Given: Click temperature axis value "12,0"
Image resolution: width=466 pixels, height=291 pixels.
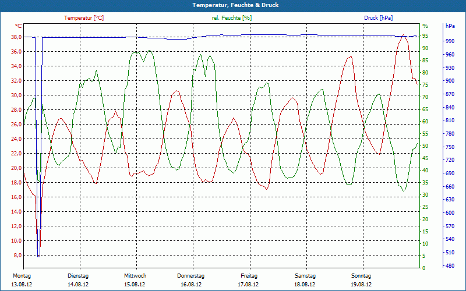Looking at the screenshot, I should pos(16,226).
